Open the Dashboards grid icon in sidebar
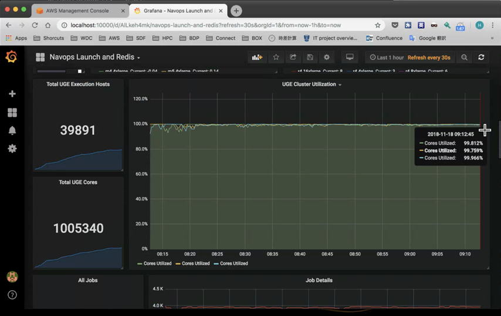The width and height of the screenshot is (501, 316). pyautogui.click(x=12, y=112)
